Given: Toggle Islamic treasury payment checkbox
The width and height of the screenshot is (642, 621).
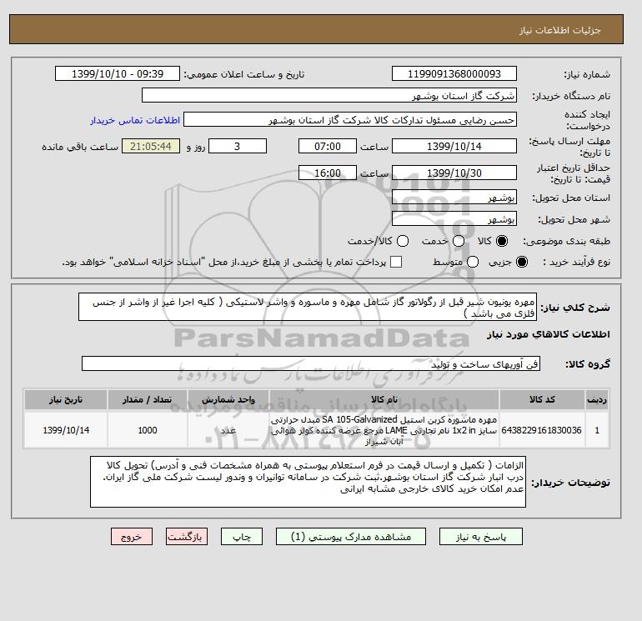Looking at the screenshot, I should [x=396, y=262].
